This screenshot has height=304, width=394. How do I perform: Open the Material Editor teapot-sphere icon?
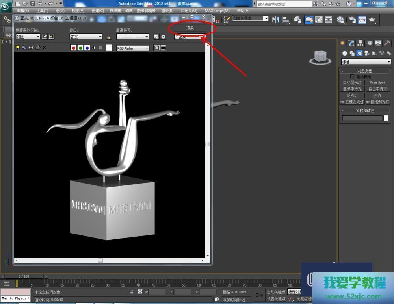(340, 19)
